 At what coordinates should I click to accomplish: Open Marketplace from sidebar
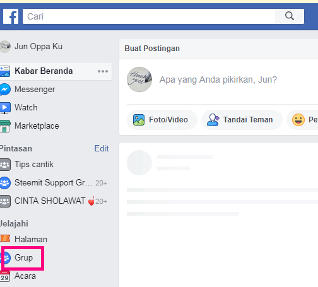pyautogui.click(x=37, y=126)
